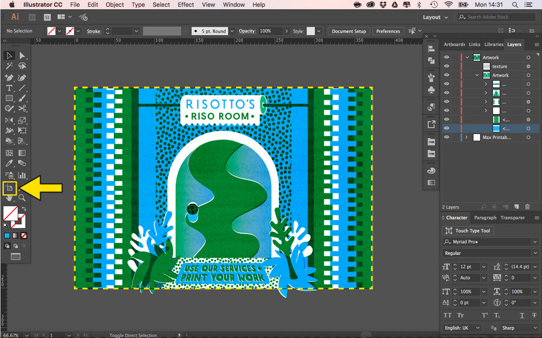Choose the Direct Selection arrow tool

pos(22,55)
